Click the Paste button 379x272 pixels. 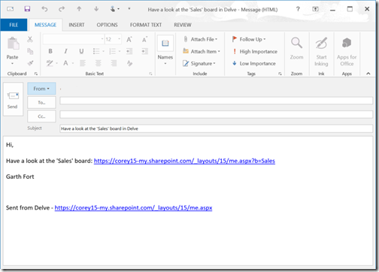pyautogui.click(x=13, y=50)
